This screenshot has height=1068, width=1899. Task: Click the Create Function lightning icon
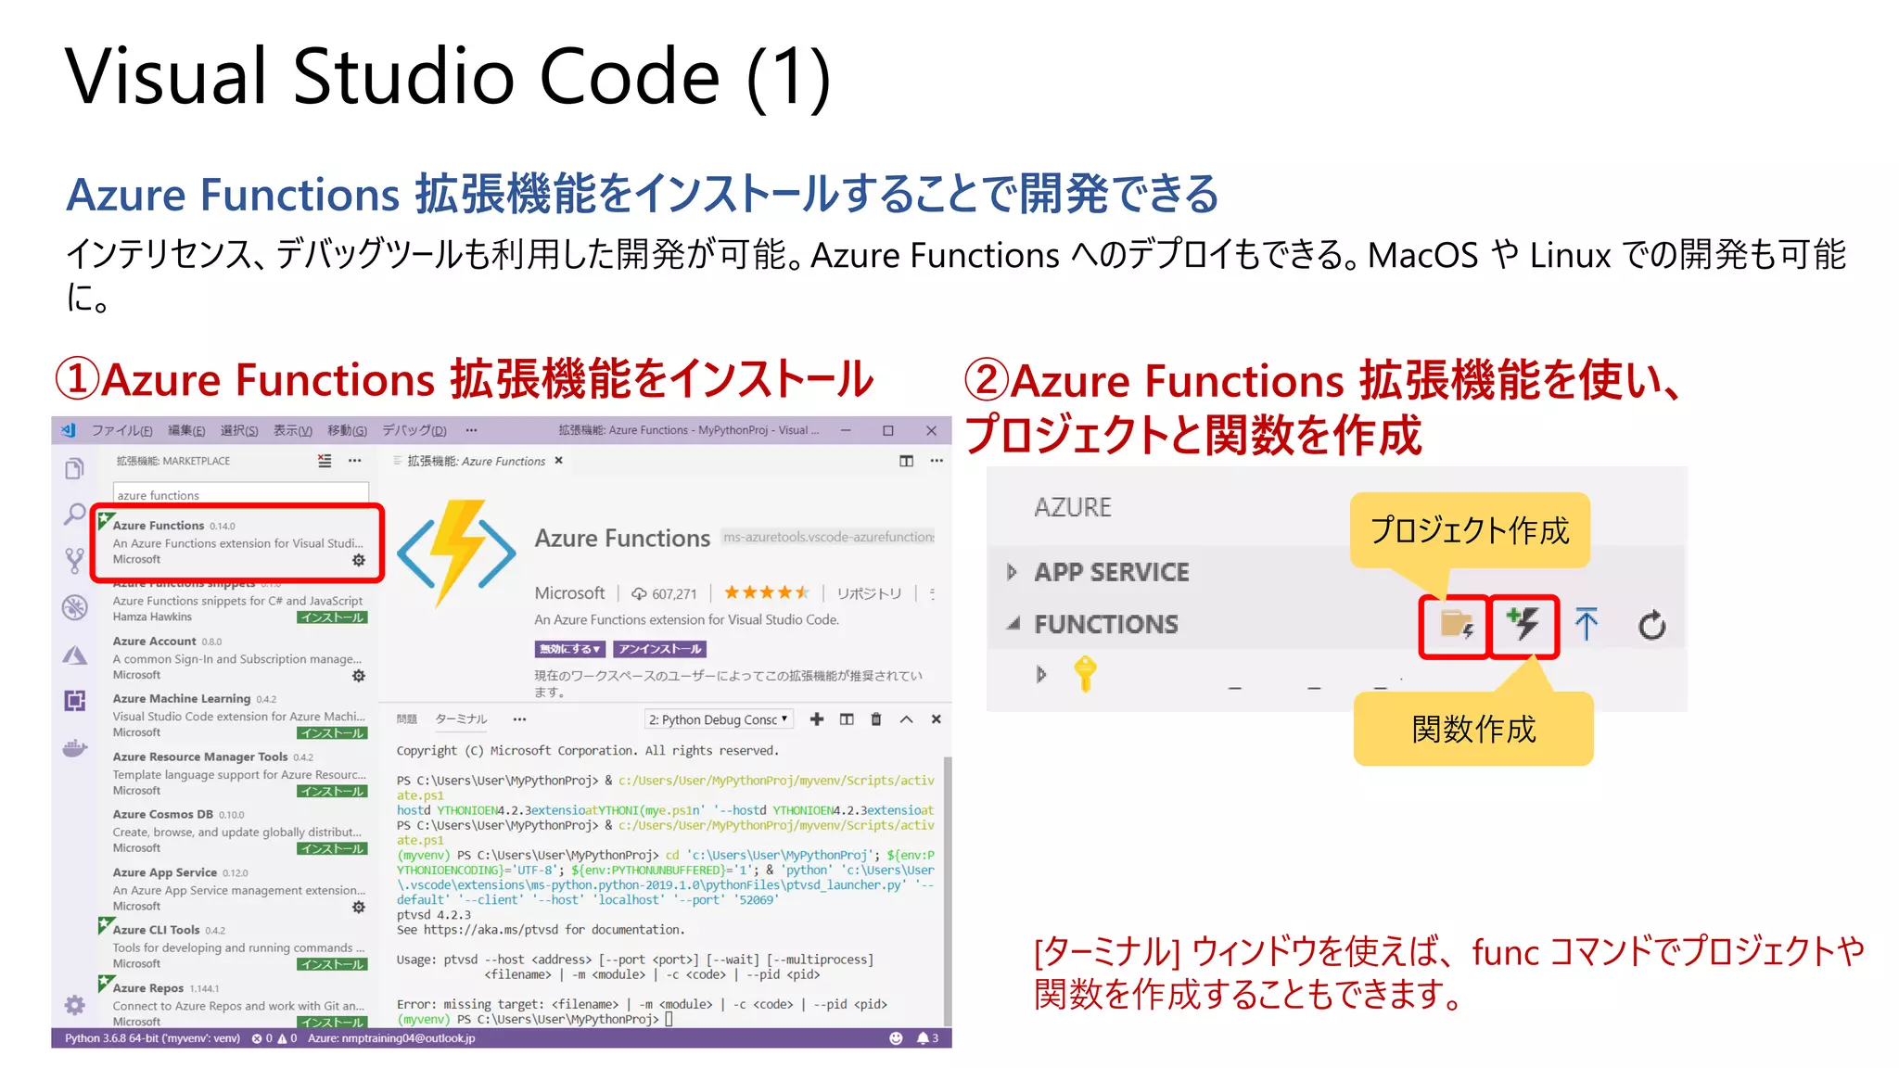coord(1523,624)
